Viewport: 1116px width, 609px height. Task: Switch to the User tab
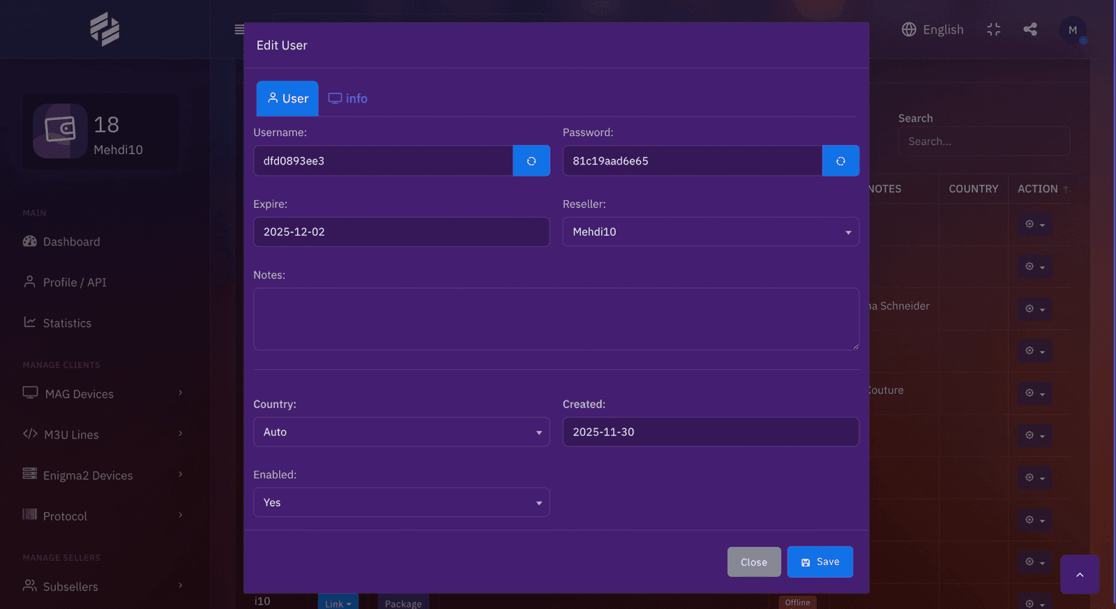tap(287, 98)
